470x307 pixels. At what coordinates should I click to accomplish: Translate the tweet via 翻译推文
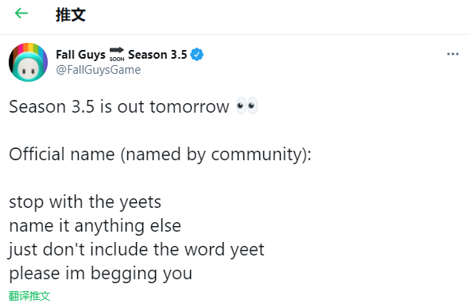[x=29, y=296]
